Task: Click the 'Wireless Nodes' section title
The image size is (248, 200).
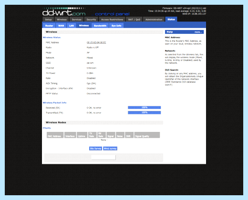Action: (x=56, y=122)
